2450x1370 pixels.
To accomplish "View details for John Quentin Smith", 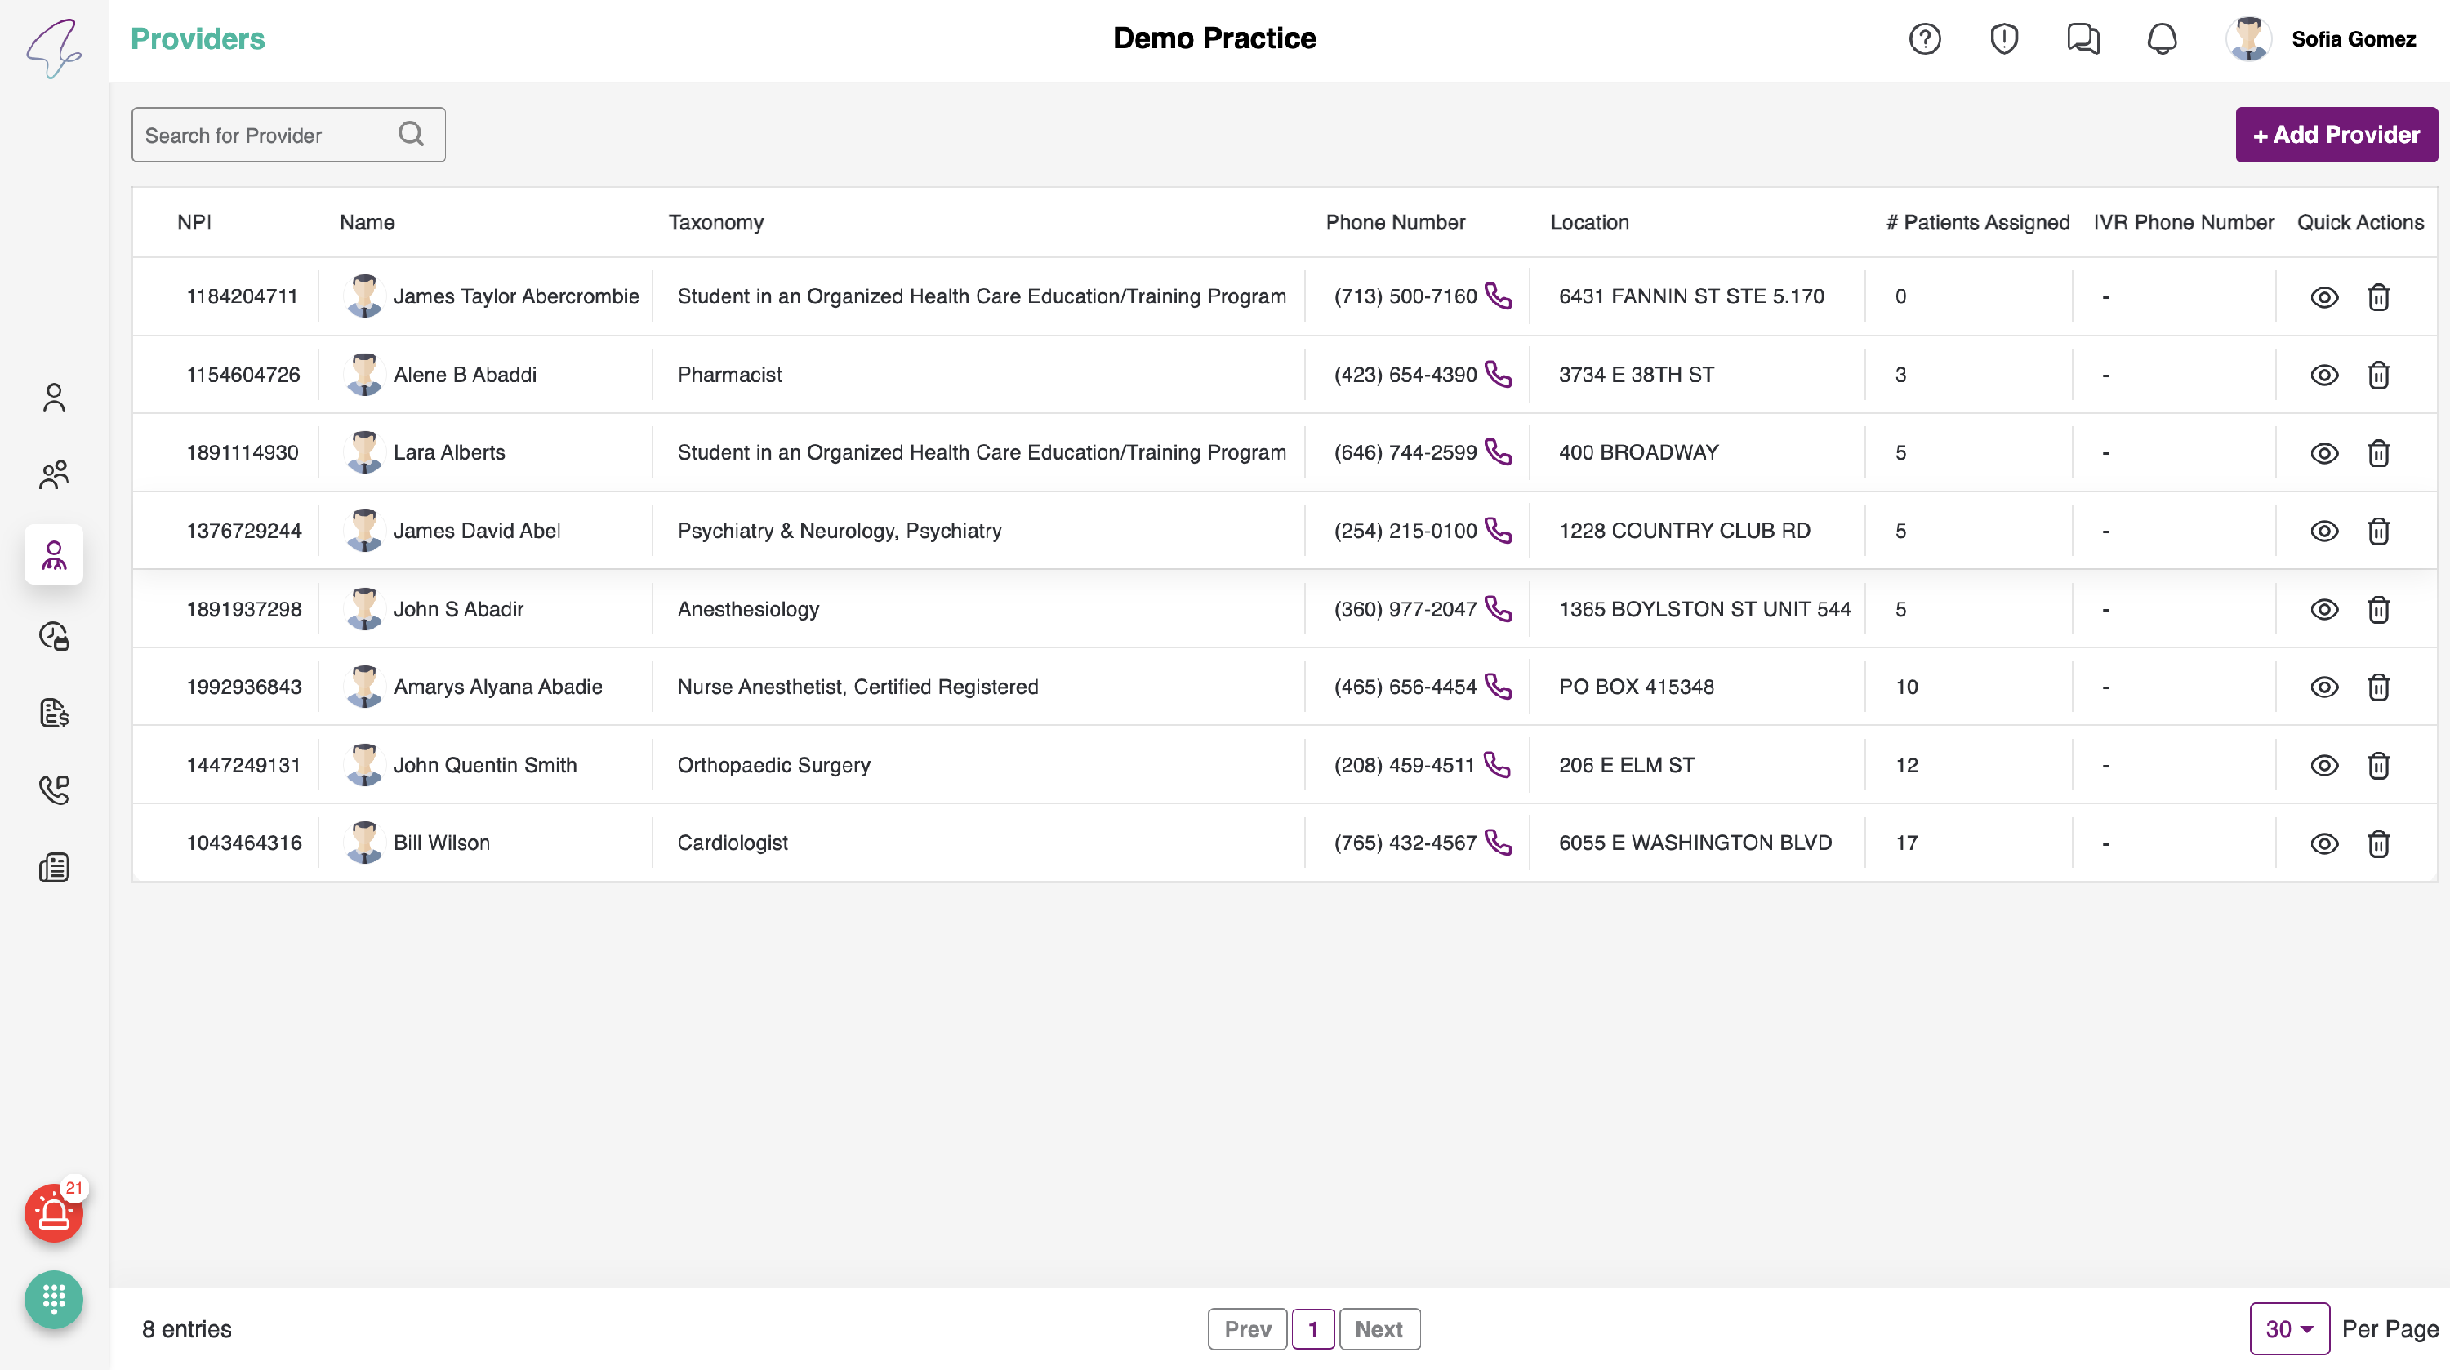I will tap(2323, 765).
